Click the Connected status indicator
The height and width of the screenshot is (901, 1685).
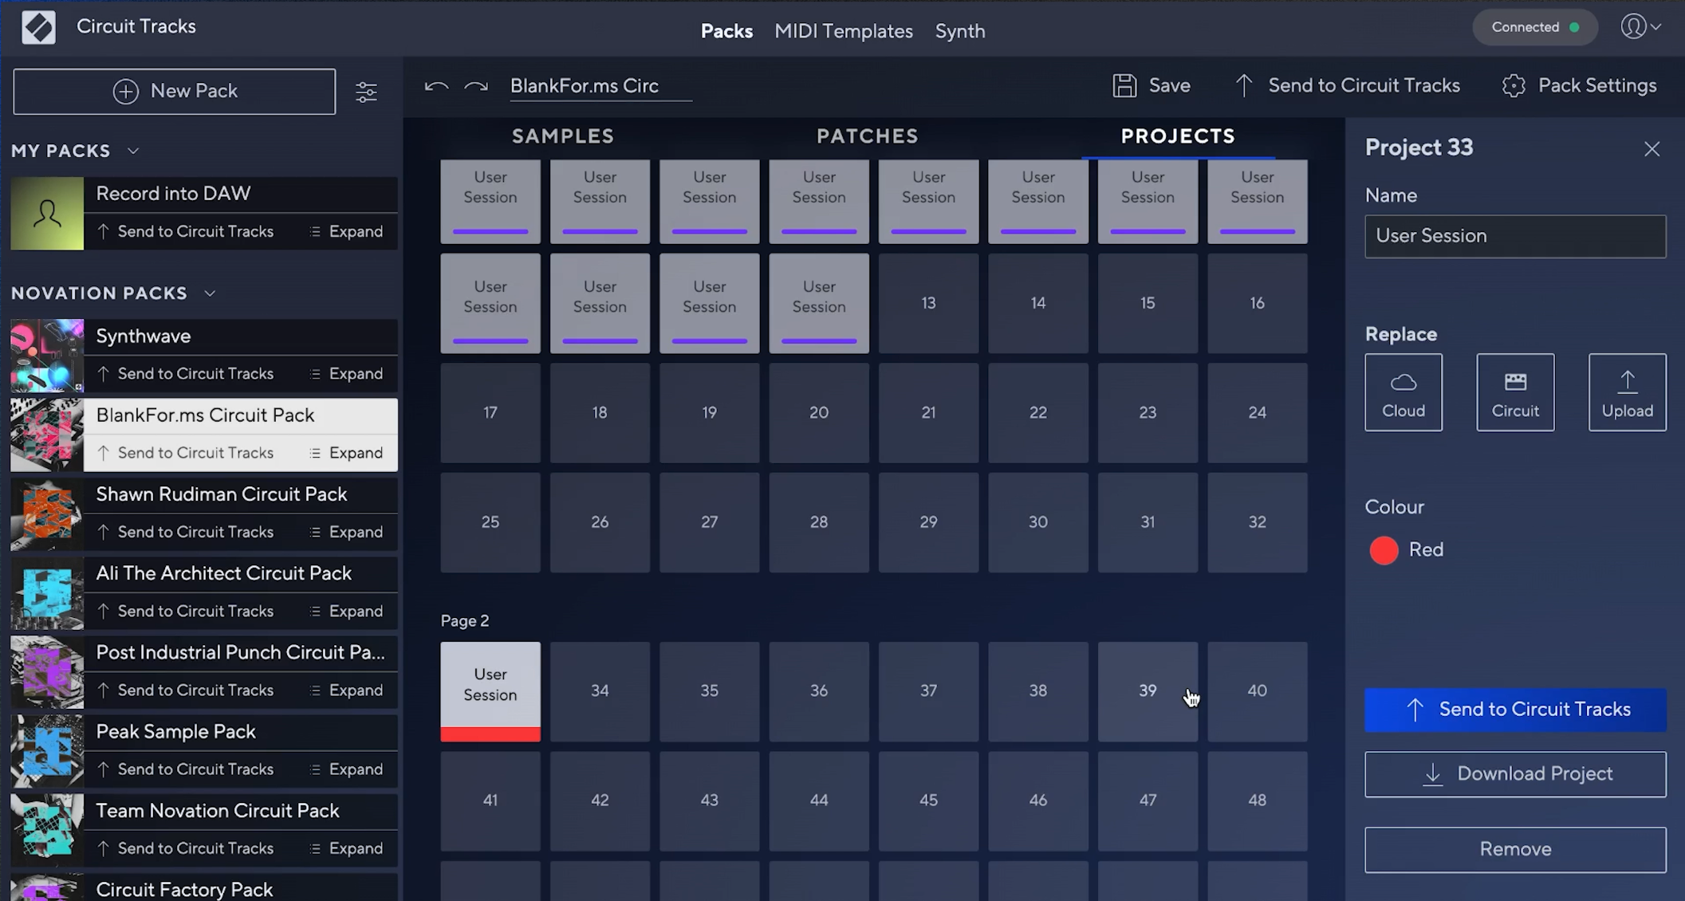point(1535,27)
